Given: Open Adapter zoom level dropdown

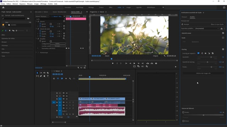Looking at the screenshot, I should (x=109, y=56).
